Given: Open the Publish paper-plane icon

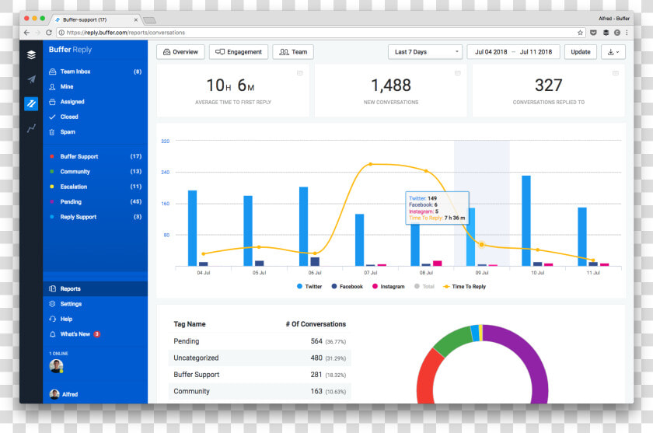Looking at the screenshot, I should pos(31,79).
